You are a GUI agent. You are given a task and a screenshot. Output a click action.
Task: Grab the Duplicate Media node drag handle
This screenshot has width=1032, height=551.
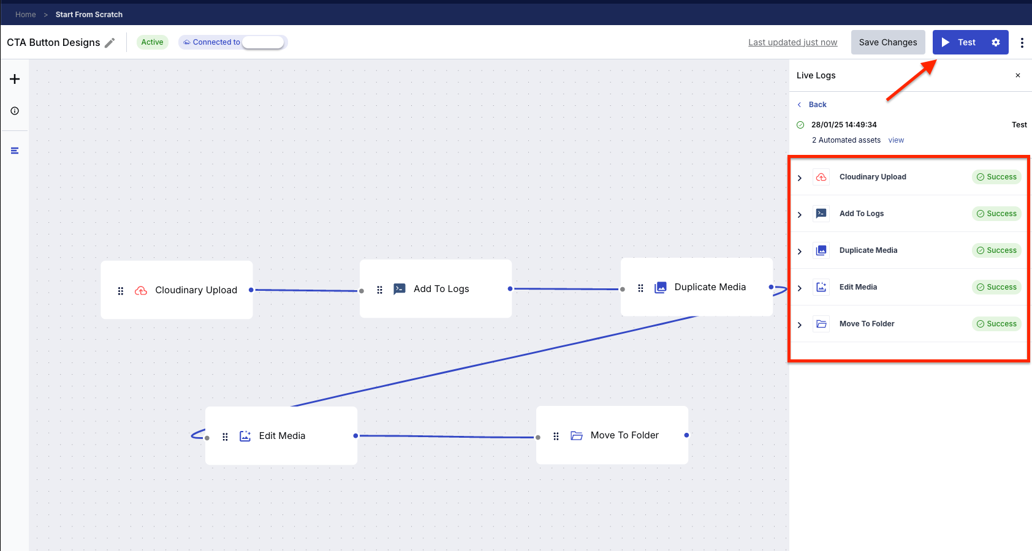(640, 288)
